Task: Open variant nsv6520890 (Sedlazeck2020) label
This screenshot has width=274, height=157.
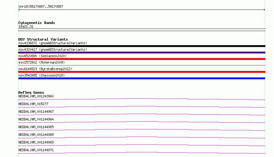Action: pos(42,56)
